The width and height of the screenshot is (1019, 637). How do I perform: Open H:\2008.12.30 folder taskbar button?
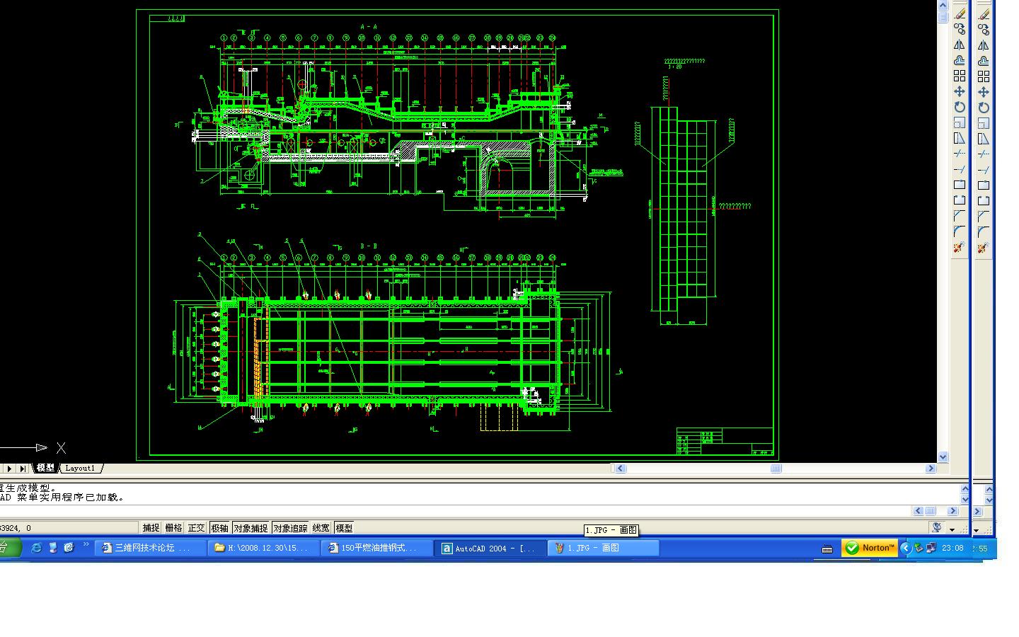(264, 548)
